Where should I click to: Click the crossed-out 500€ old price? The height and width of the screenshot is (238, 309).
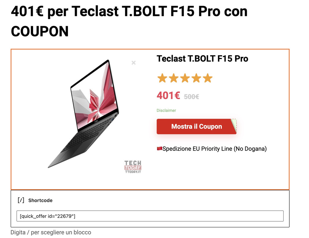pos(191,97)
